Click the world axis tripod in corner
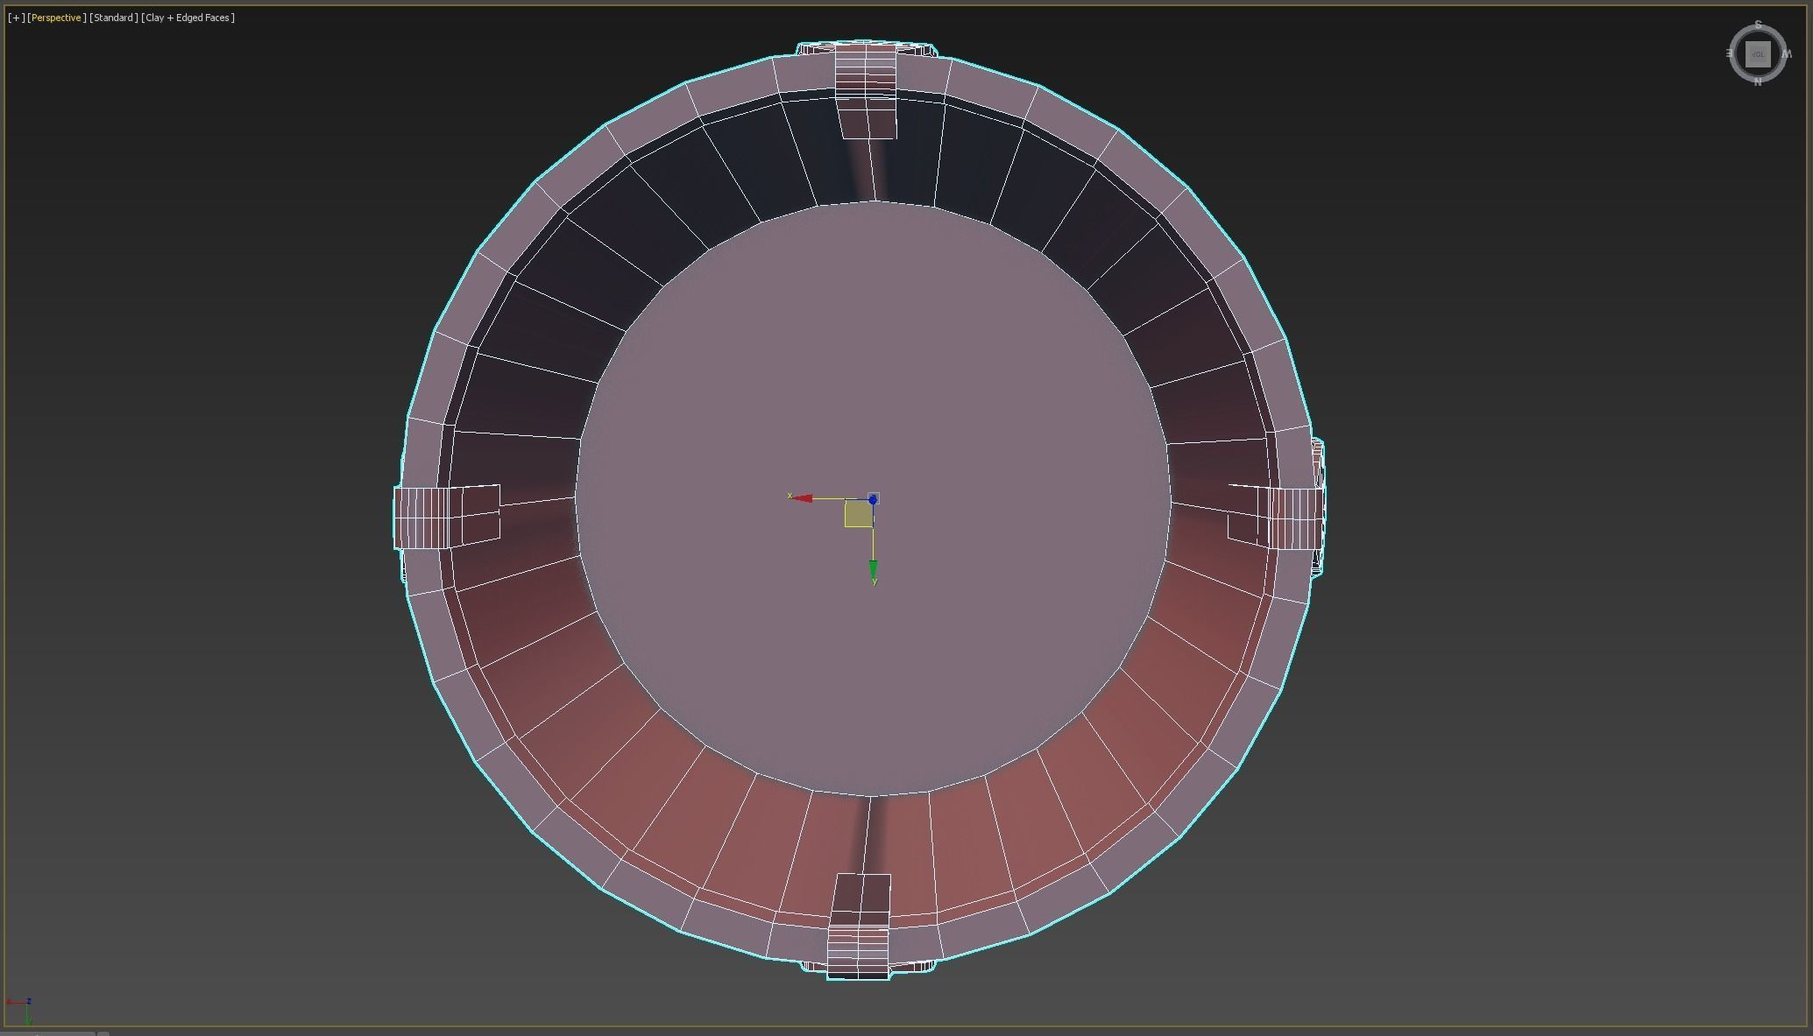Viewport: 1813px width, 1036px height. (x=24, y=1008)
